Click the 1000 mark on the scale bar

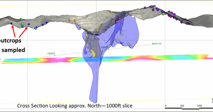[199, 106]
